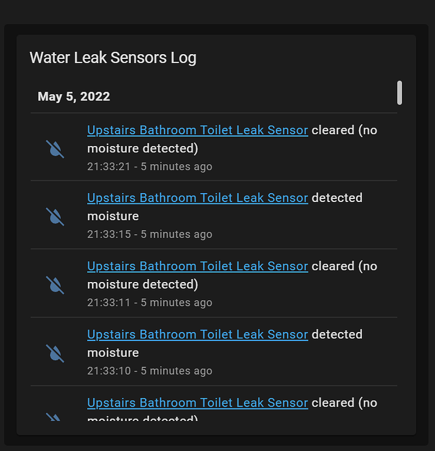
Task: Select the 21:33:11 - 5 minutes ago timestamp
Action: pyautogui.click(x=150, y=302)
